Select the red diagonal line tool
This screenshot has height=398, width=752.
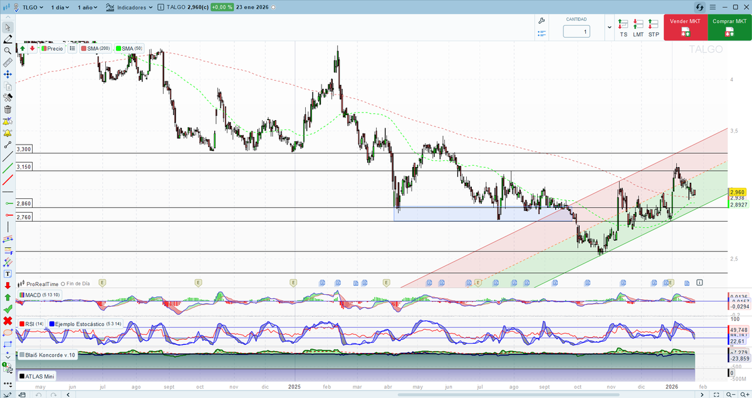click(x=8, y=181)
